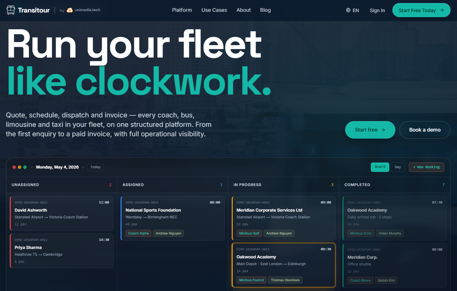Screen dimensions: 457x291
Task: Click the Completed count badge 7
Action: point(443,185)
